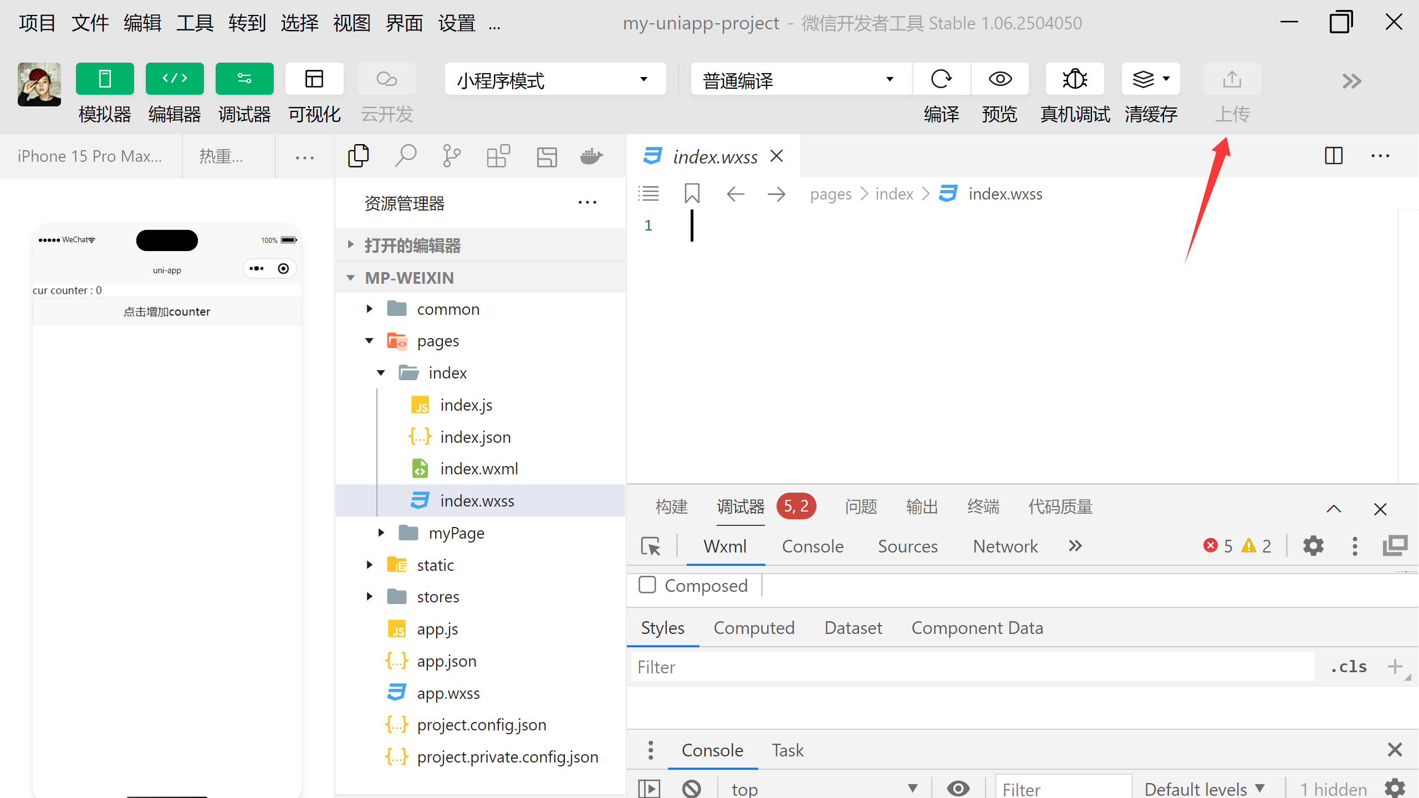Click the .cls button in Styles

[1349, 667]
